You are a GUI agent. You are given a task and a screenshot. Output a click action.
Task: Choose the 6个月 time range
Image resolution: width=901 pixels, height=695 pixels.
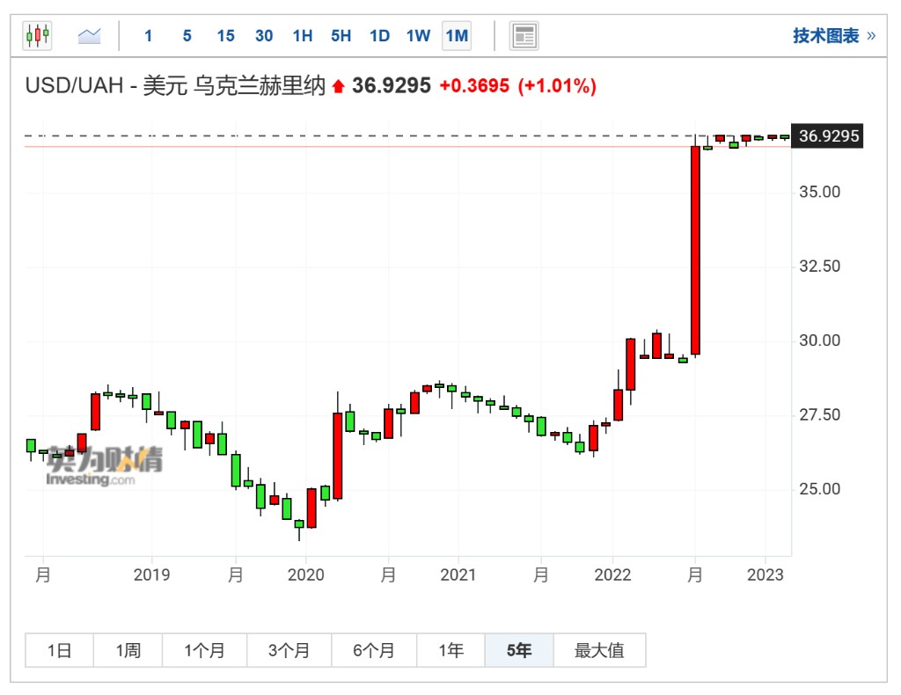point(374,650)
